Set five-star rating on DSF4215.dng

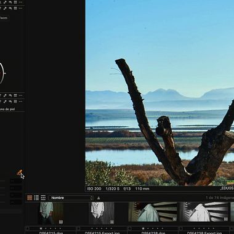pyautogui.click(x=60, y=228)
